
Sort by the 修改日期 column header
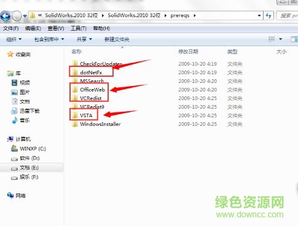coord(188,52)
